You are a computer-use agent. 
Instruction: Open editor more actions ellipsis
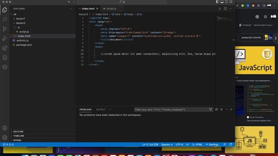click(x=231, y=9)
